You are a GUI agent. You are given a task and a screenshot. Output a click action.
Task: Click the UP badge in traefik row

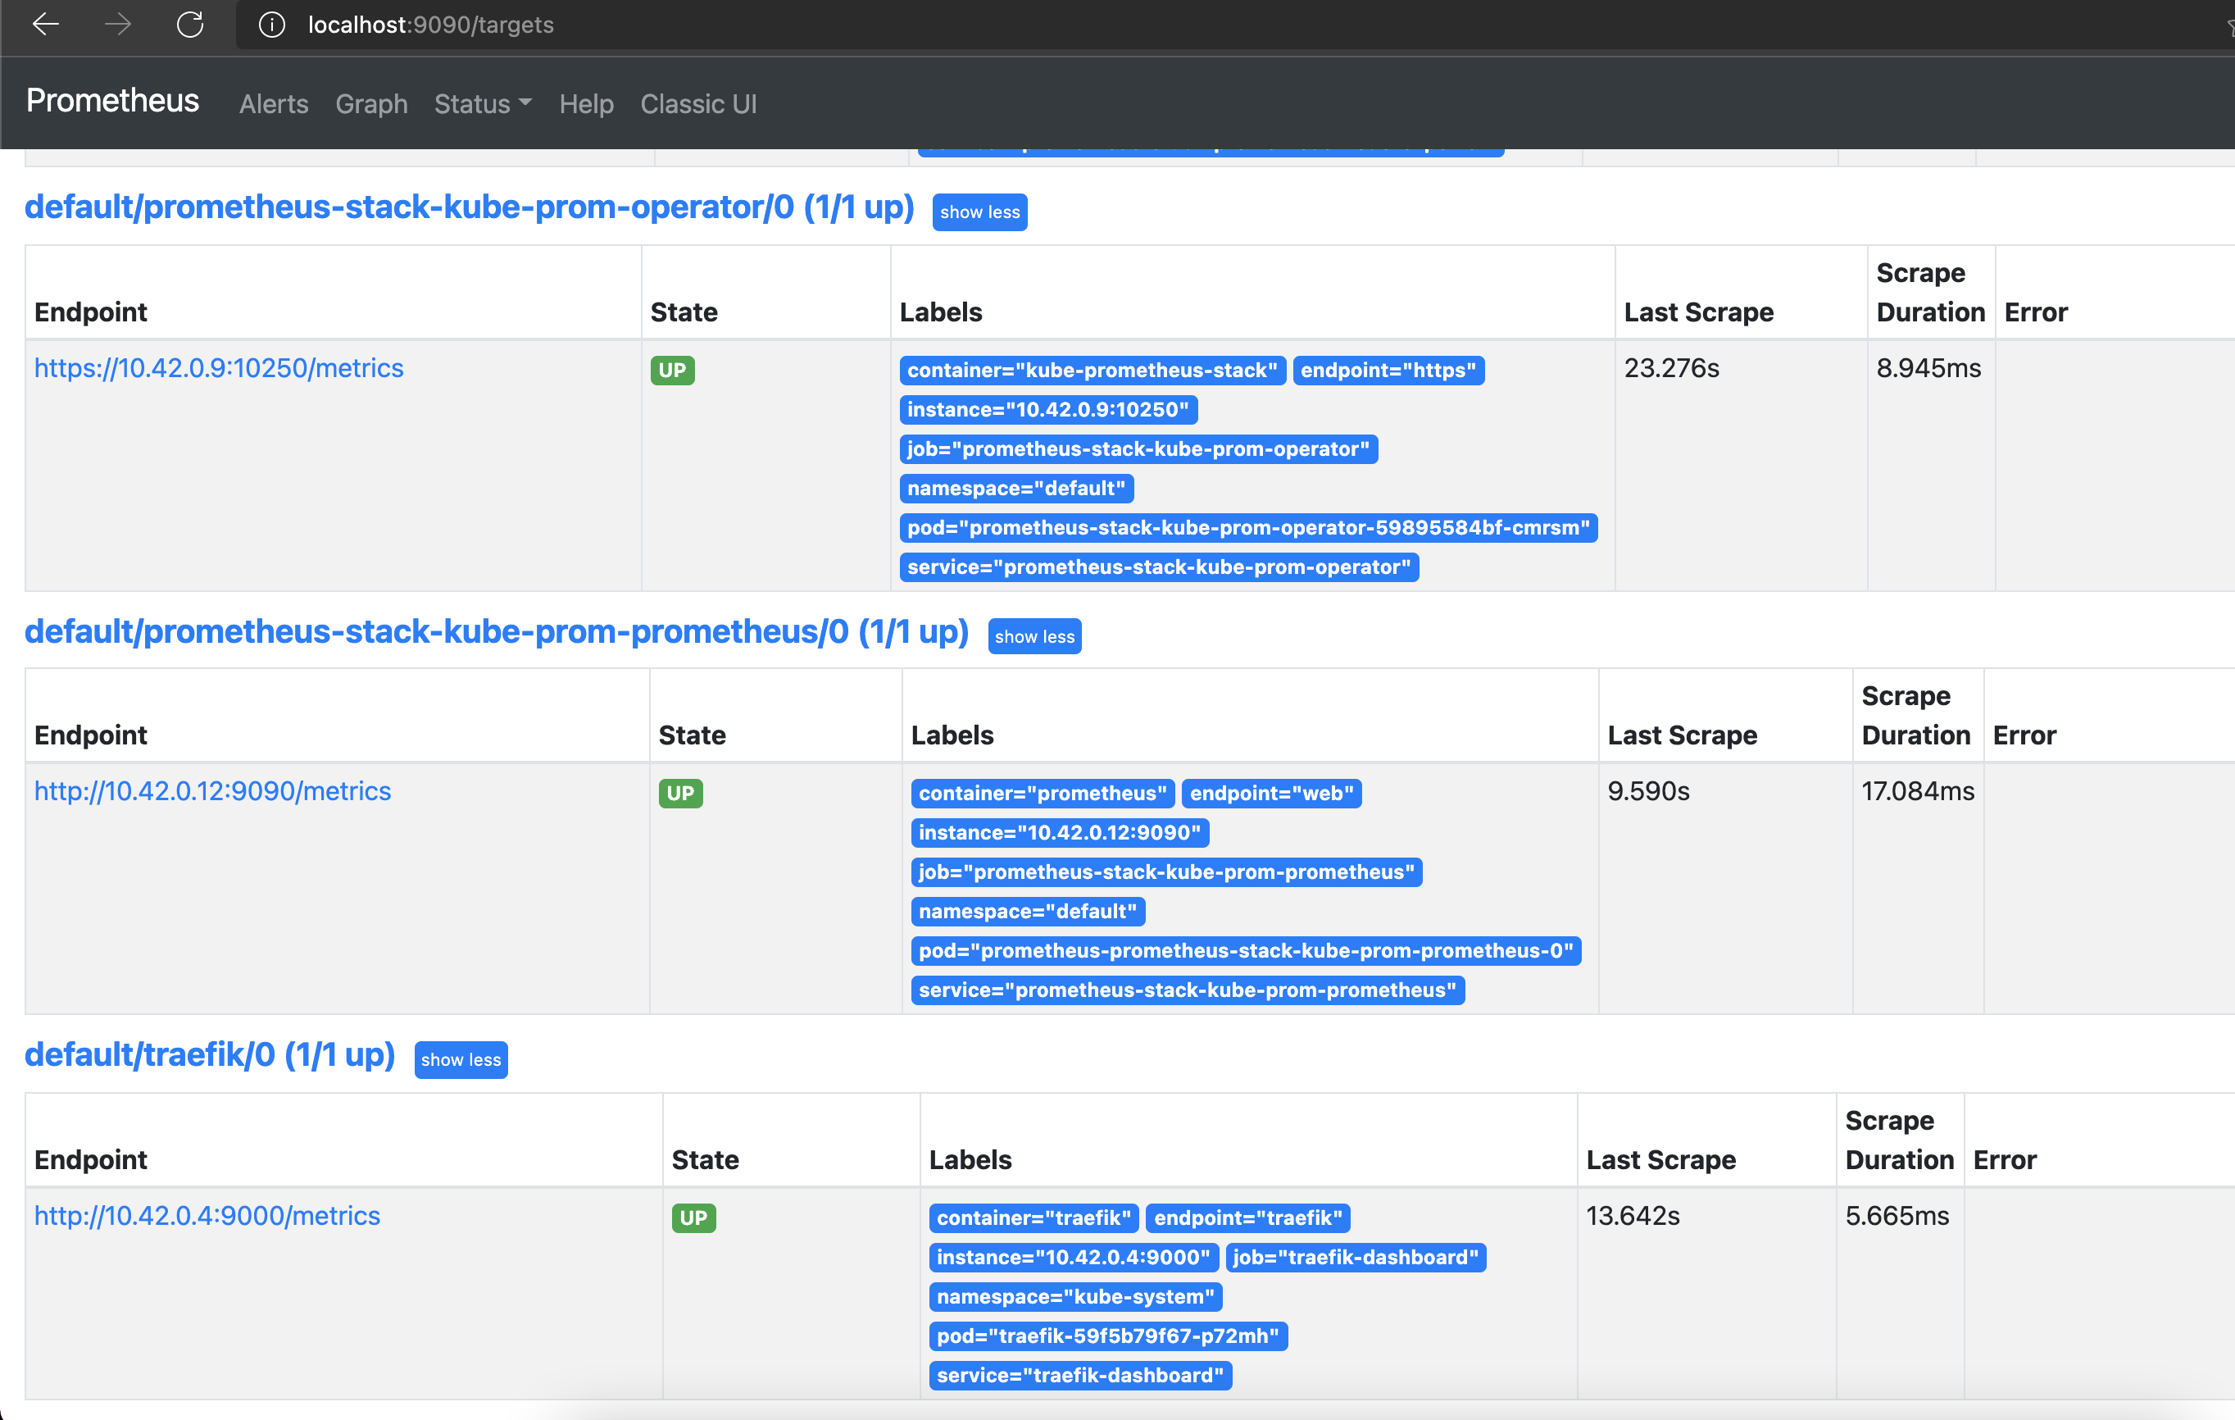(693, 1217)
